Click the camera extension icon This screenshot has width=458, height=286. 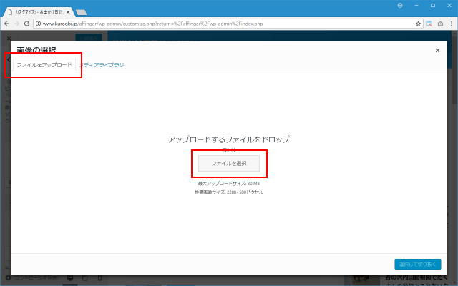(x=440, y=24)
